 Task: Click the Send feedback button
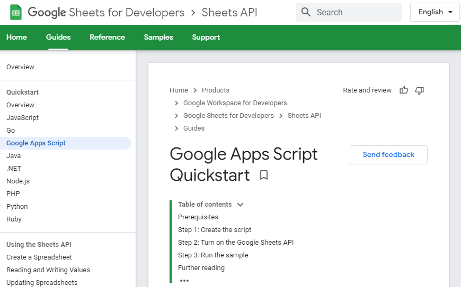pyautogui.click(x=388, y=154)
